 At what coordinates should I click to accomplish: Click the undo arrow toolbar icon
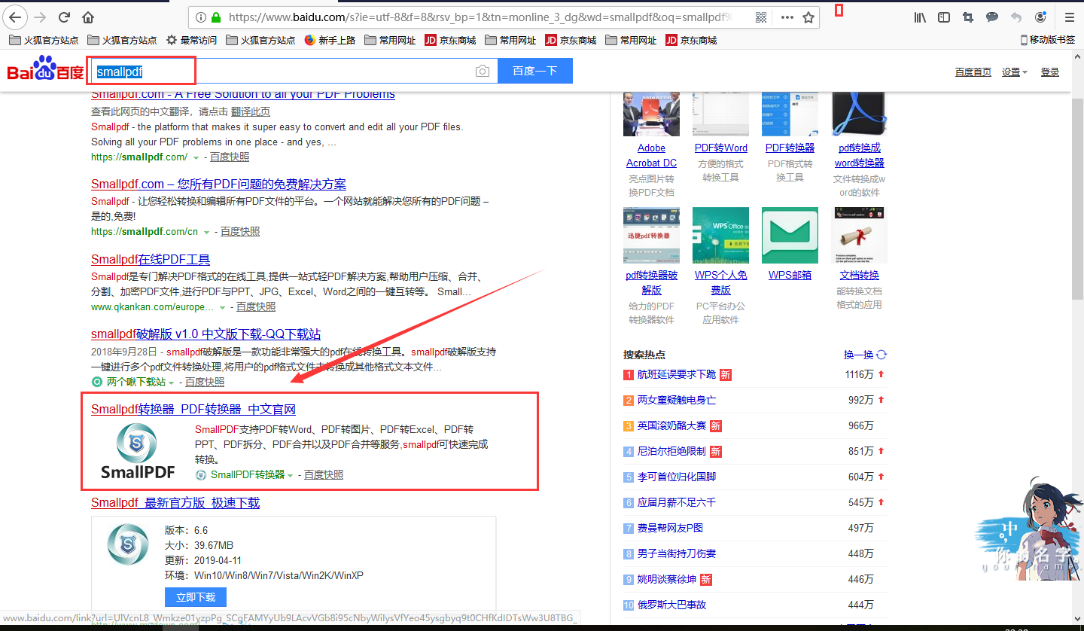click(1016, 17)
